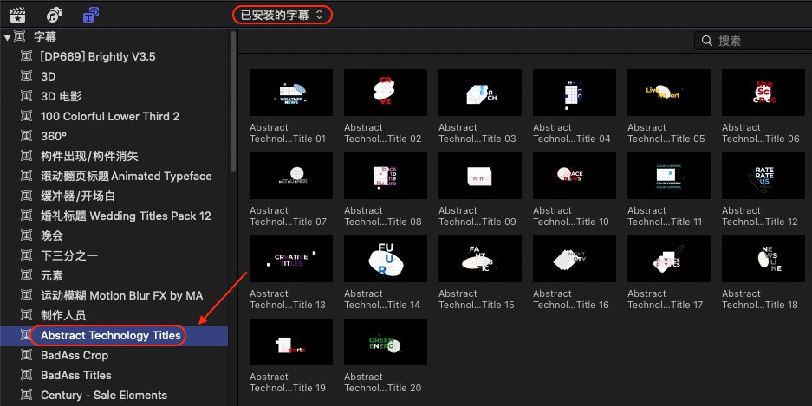Click the search field 搜索
812x406 pixels.
point(753,41)
